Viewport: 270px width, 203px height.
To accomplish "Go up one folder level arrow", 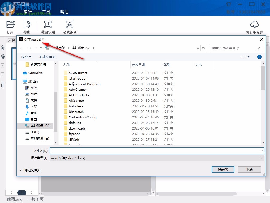I will point(41,48).
